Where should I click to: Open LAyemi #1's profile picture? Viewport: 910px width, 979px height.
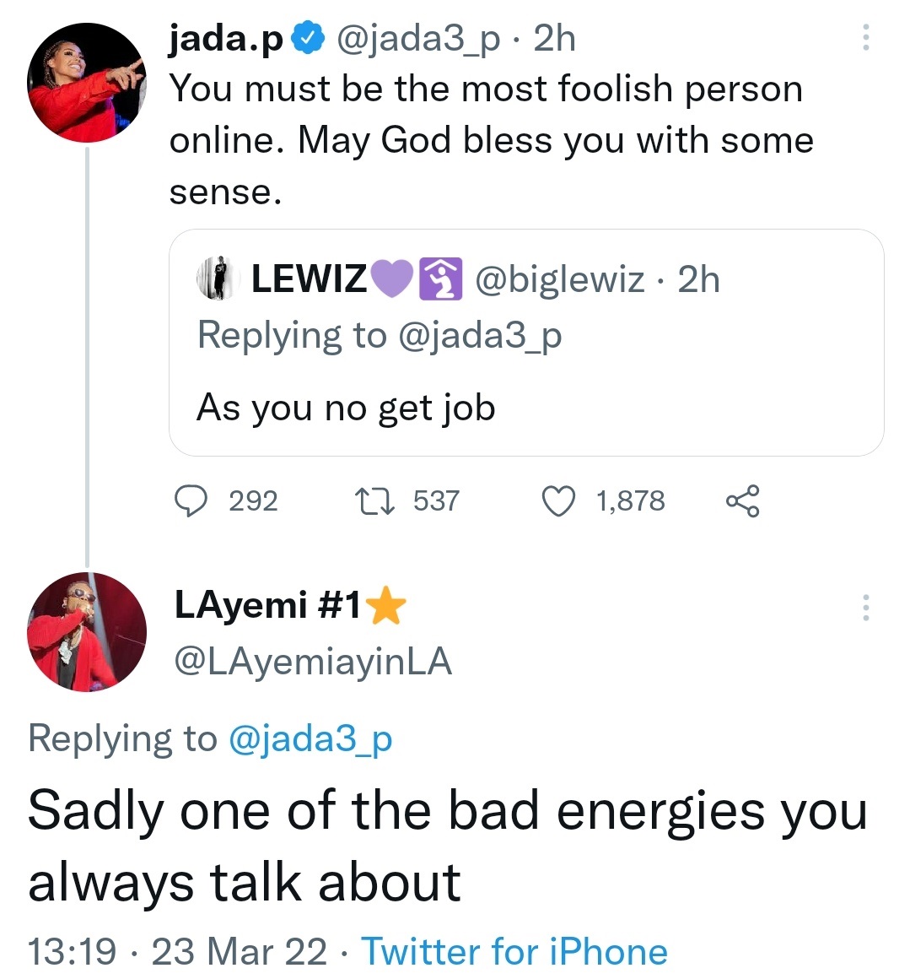tap(87, 632)
